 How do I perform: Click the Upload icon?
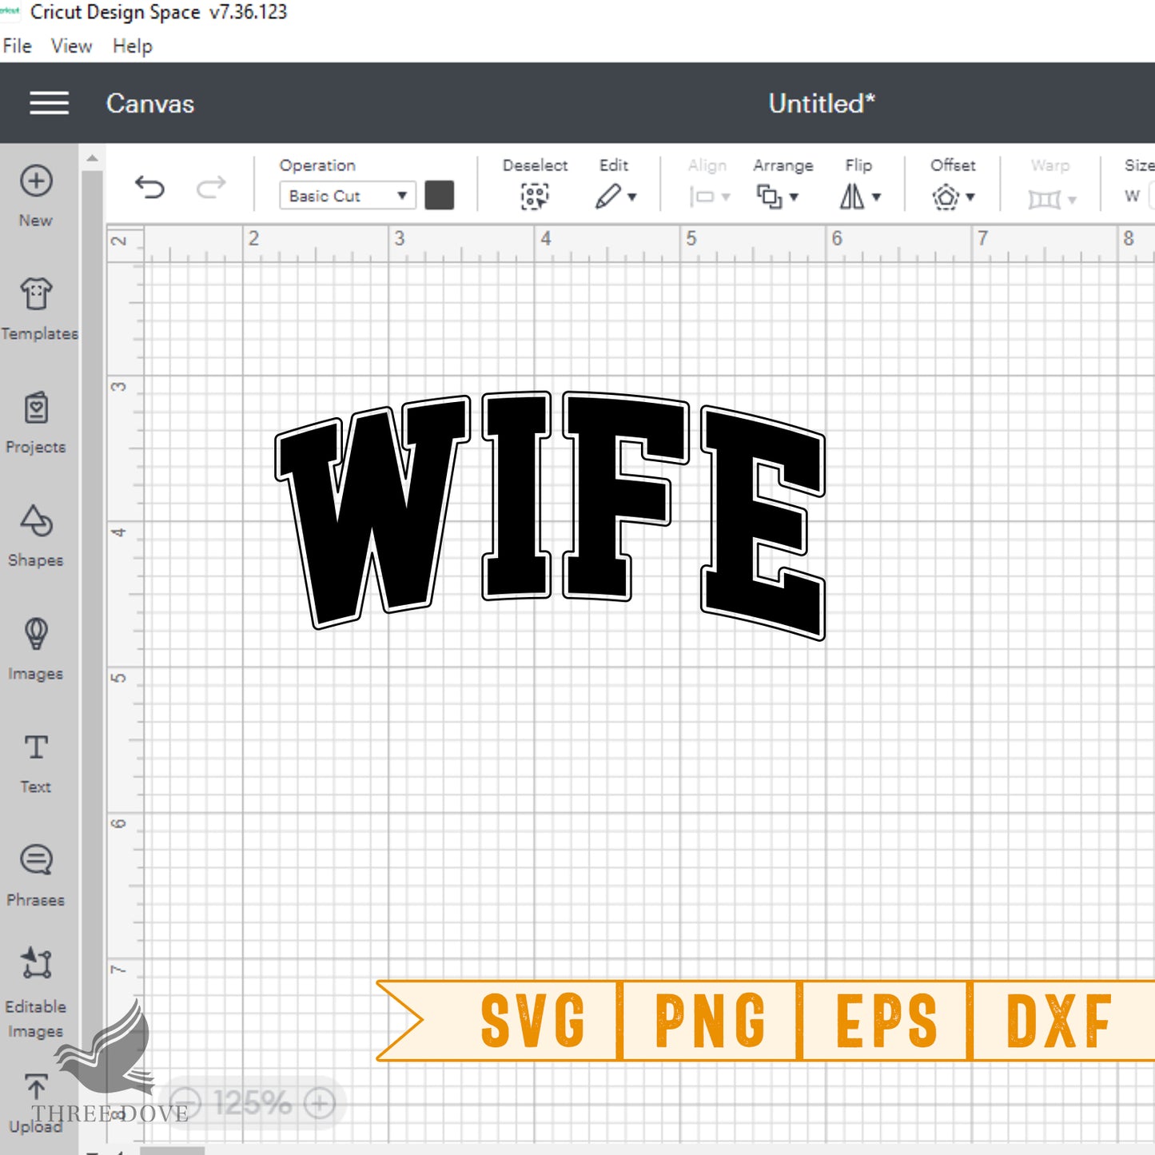[x=36, y=1087]
